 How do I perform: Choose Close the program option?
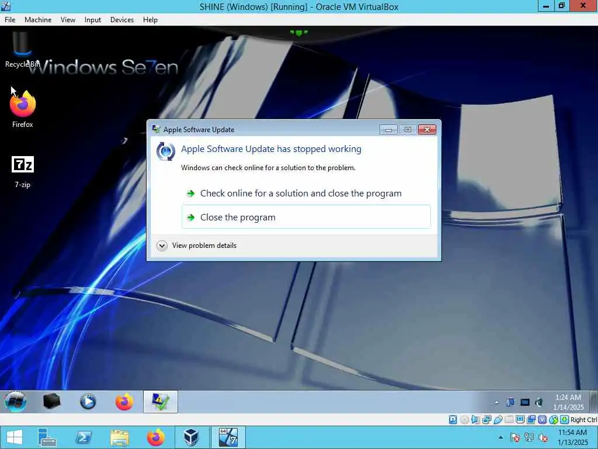[x=306, y=217]
